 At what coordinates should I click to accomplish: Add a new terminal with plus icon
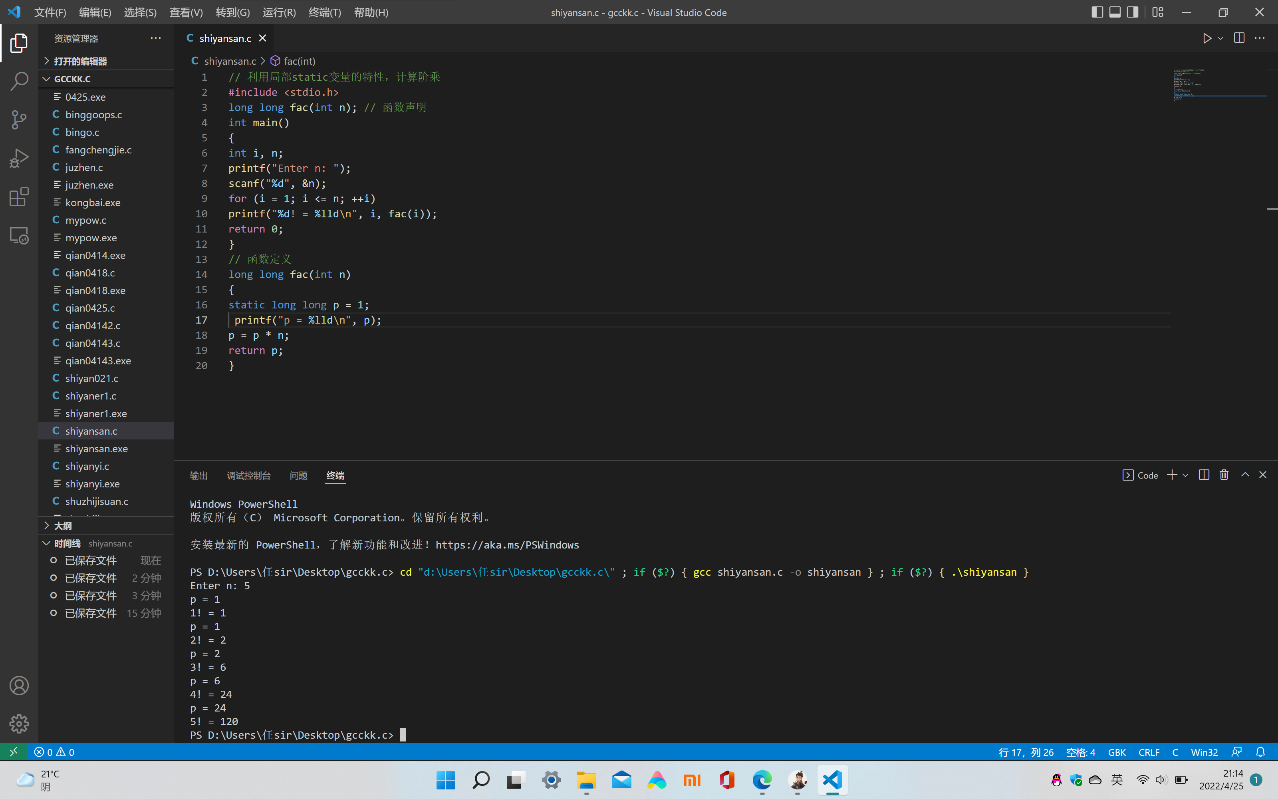click(1172, 475)
